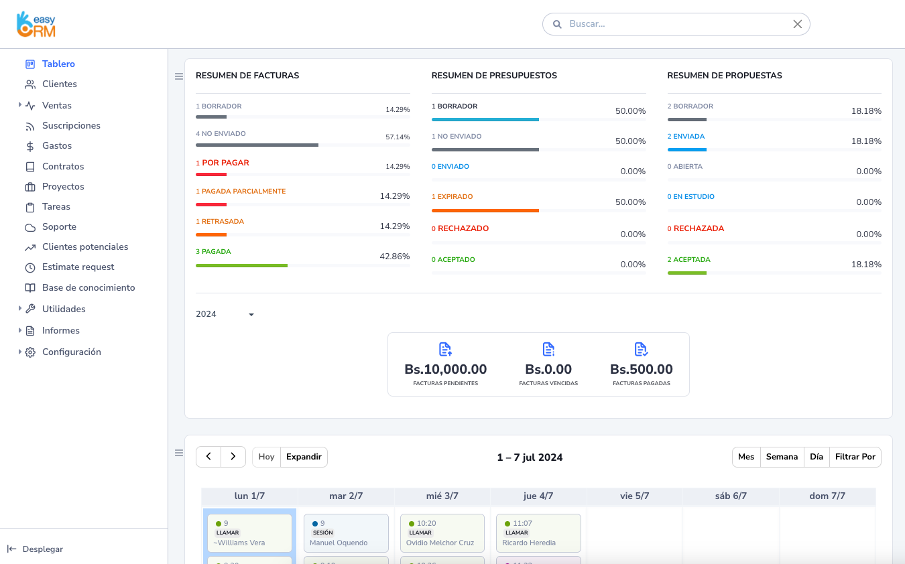Click in the Buscar search field
Screen dimensions: 905x564
(x=676, y=24)
